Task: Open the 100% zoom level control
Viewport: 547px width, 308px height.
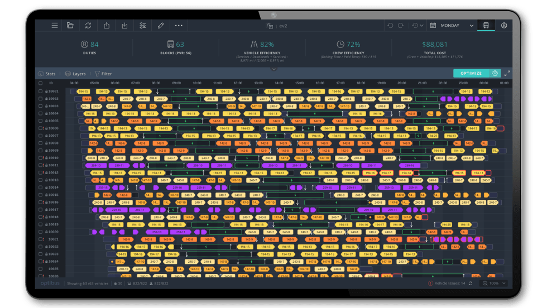Action: (x=493, y=283)
